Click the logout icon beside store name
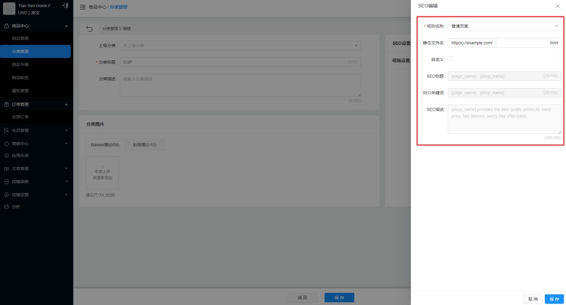566x305 pixels. (x=65, y=5)
